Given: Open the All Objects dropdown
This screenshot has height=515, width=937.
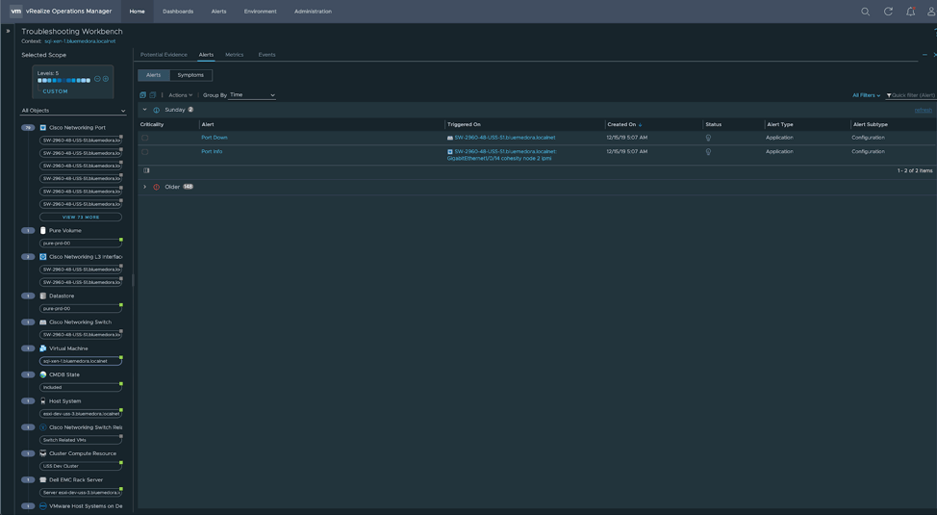Looking at the screenshot, I should click(x=73, y=111).
